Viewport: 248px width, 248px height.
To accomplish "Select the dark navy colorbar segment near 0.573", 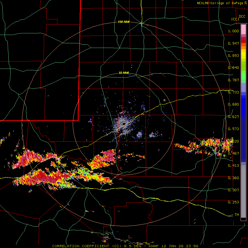I will (243, 139).
